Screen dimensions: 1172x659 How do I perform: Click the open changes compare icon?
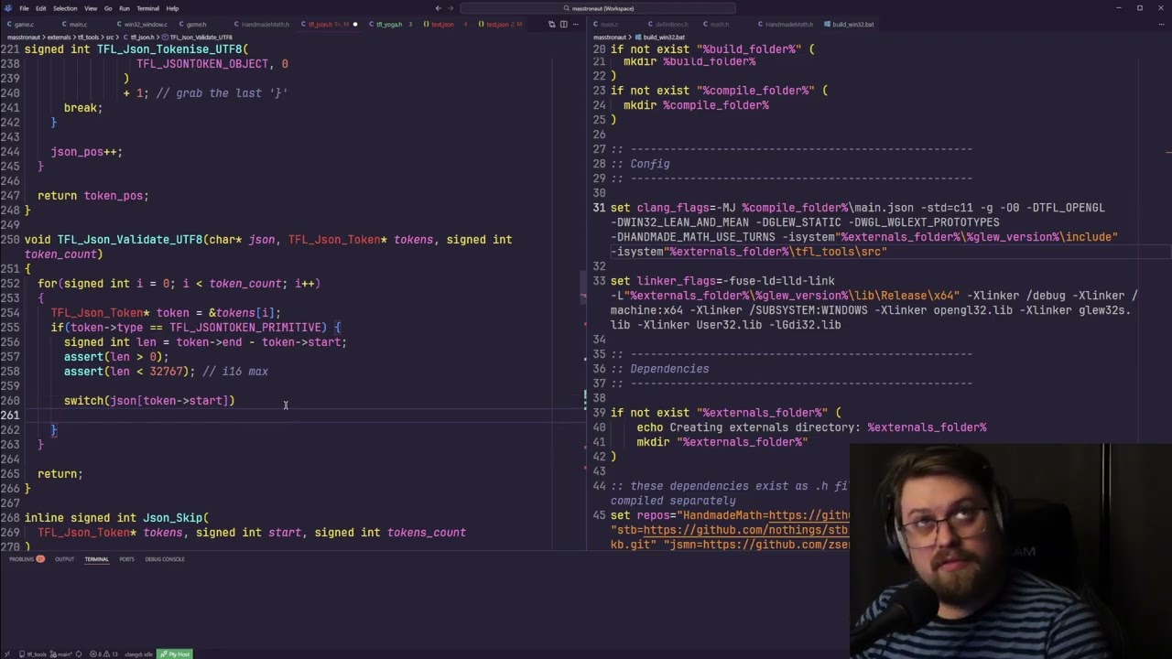click(x=551, y=25)
